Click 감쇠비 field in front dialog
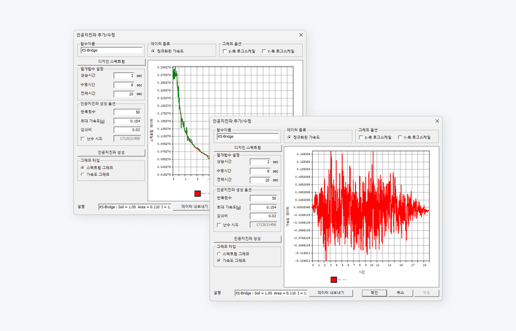 pyautogui.click(x=263, y=216)
